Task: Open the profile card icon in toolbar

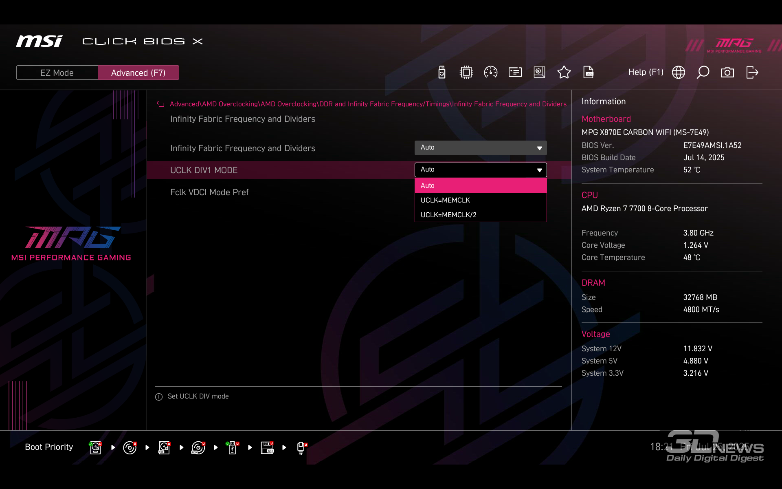Action: [x=515, y=73]
